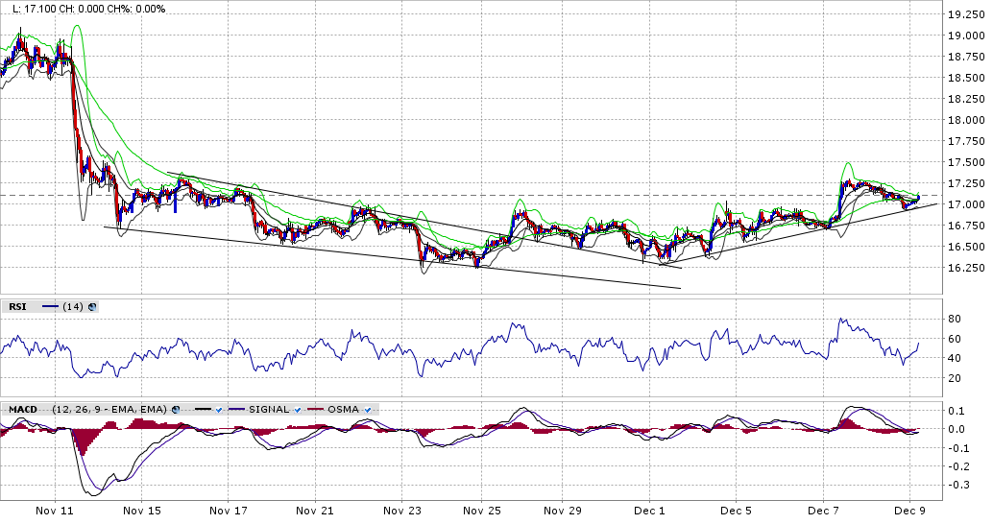Open the MACD indicator settings globe icon
Image resolution: width=993 pixels, height=524 pixels.
click(174, 410)
